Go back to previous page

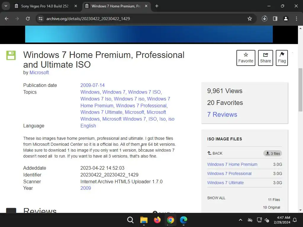(7, 19)
